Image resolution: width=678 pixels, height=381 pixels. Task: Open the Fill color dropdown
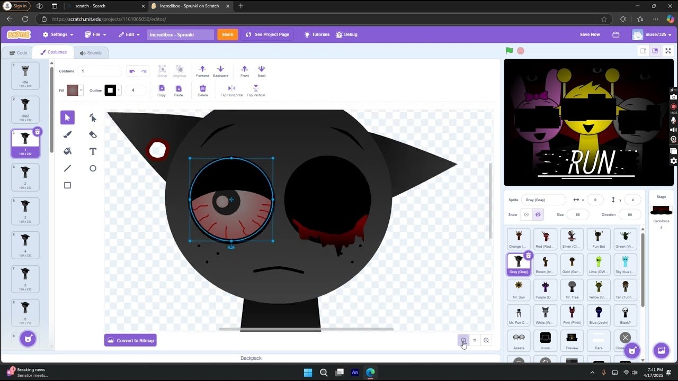coord(81,90)
